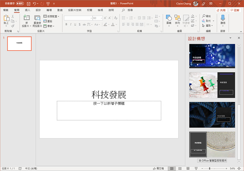Viewport: 244px width, 171px height.
Task: Toggle text shadow
Action: (x=80, y=24)
